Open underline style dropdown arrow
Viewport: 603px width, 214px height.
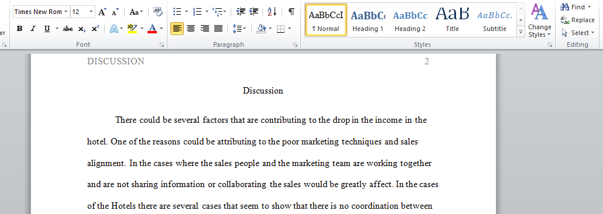click(x=57, y=29)
